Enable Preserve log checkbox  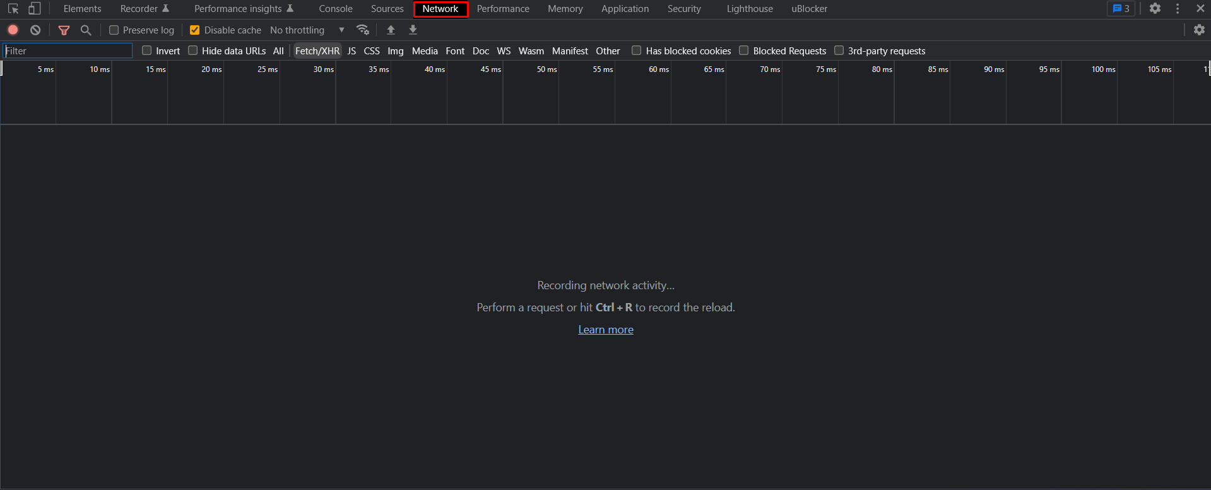click(x=114, y=30)
